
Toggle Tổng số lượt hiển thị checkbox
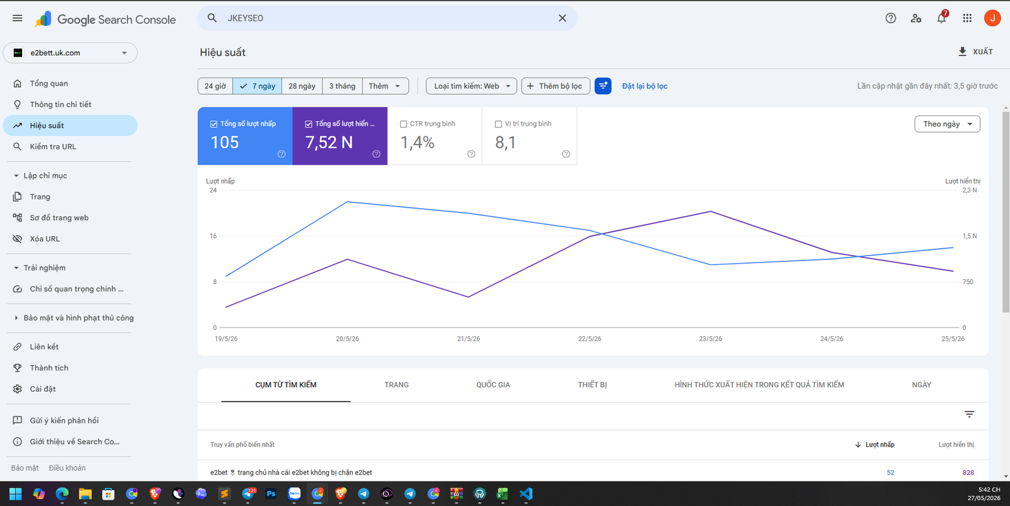[309, 124]
